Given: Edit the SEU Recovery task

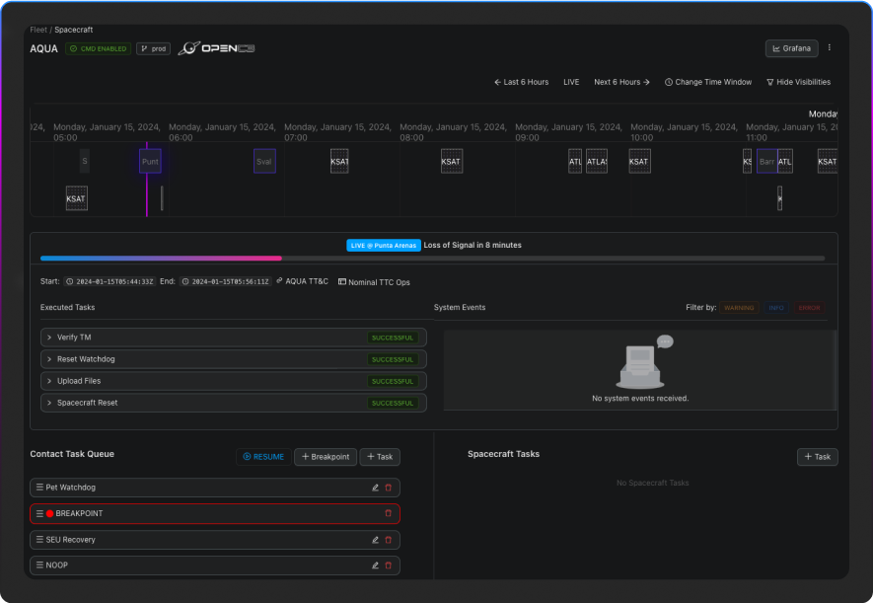Looking at the screenshot, I should [x=375, y=540].
